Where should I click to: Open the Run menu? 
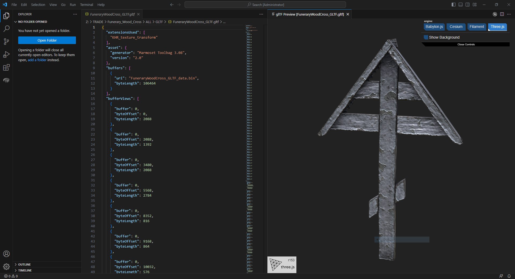pos(73,5)
